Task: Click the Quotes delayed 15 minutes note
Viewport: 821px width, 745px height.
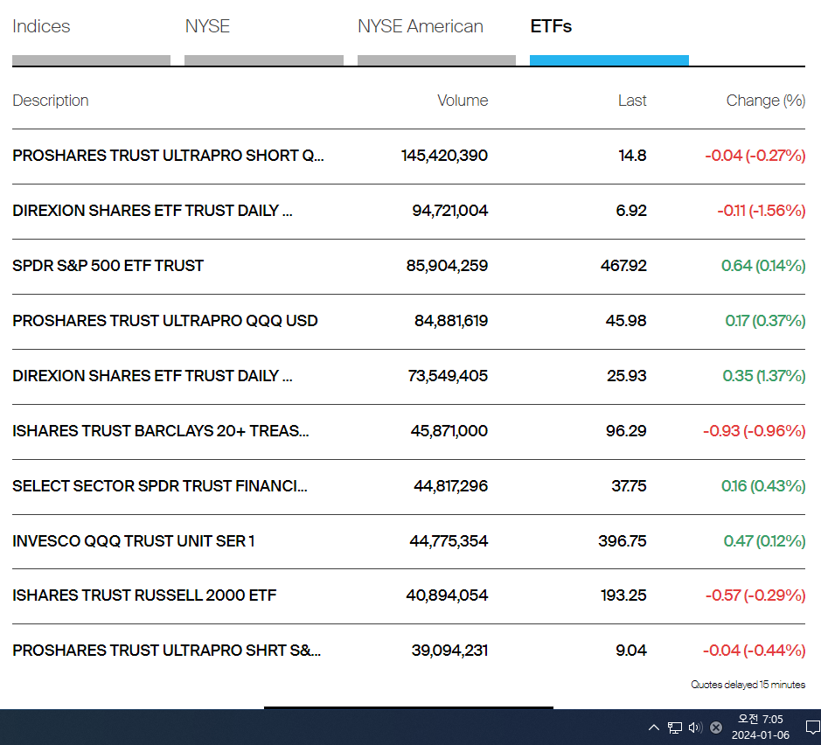Action: (748, 685)
